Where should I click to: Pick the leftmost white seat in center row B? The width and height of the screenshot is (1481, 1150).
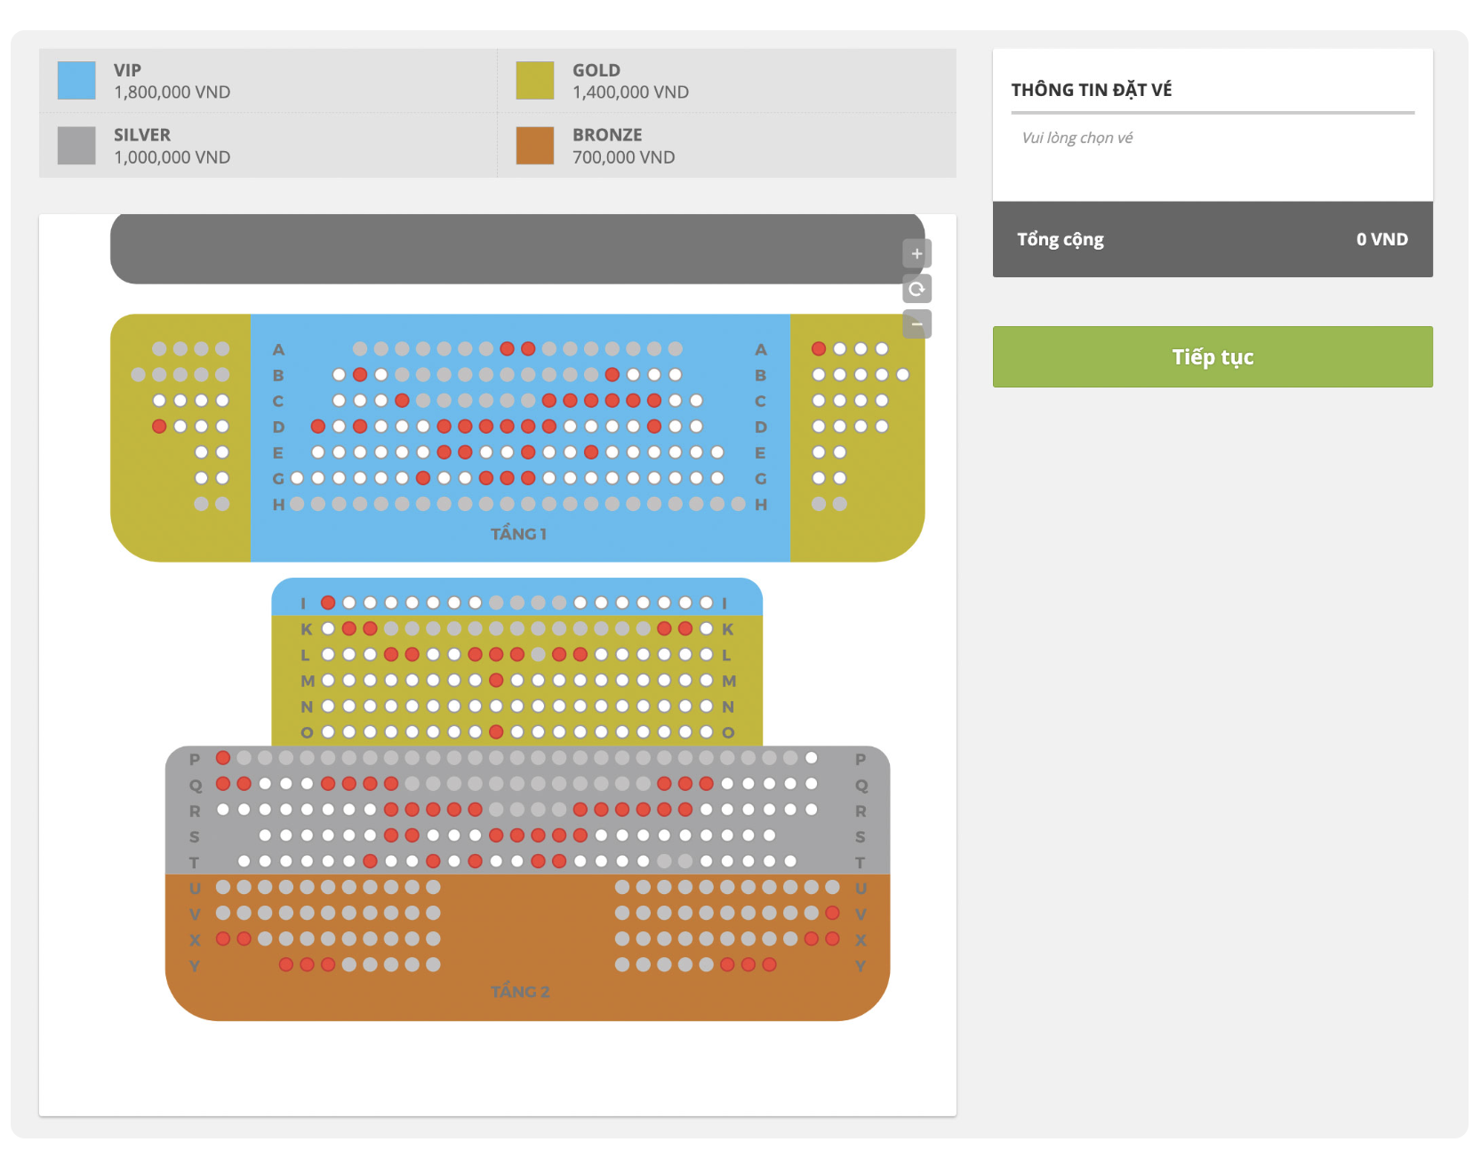(339, 375)
